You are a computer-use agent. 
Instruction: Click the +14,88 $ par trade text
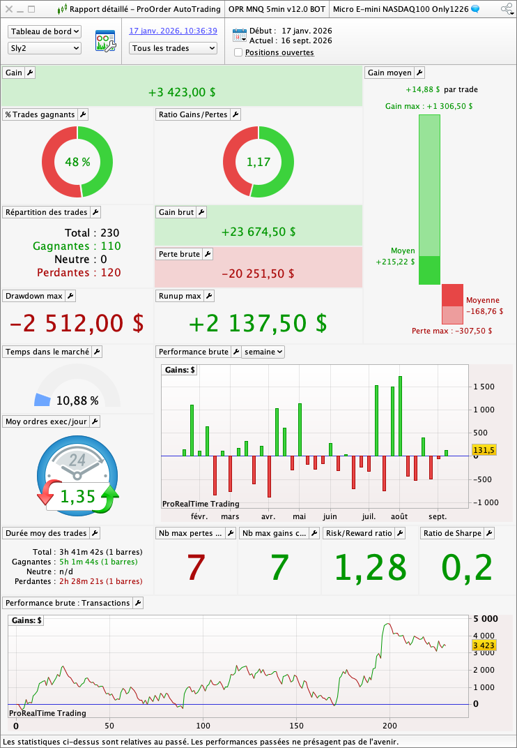[442, 89]
